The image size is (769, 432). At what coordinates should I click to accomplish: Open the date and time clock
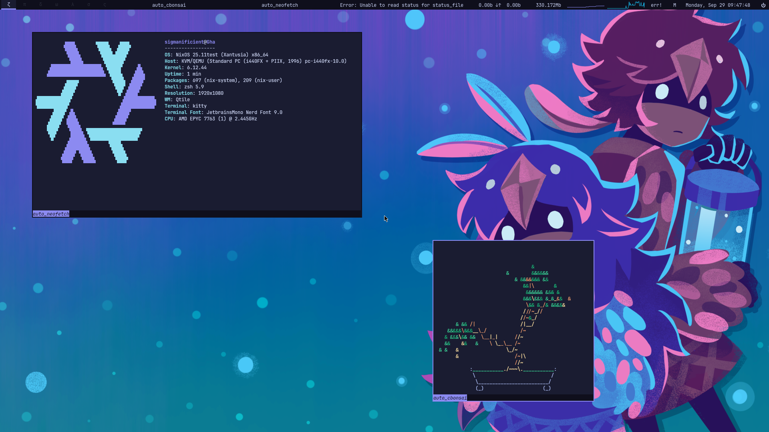(x=718, y=5)
